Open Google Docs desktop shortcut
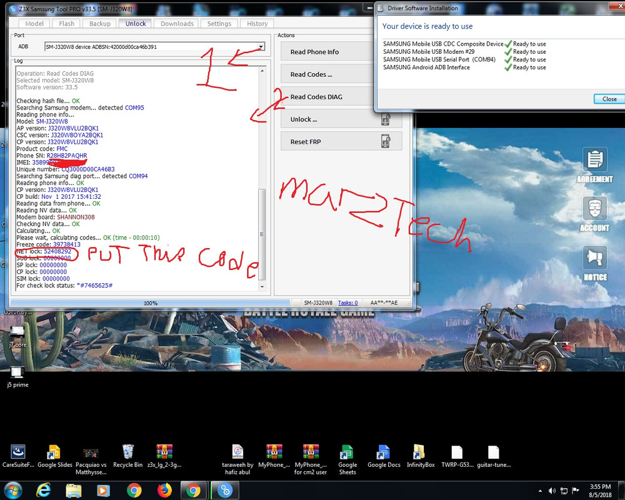 (x=384, y=456)
